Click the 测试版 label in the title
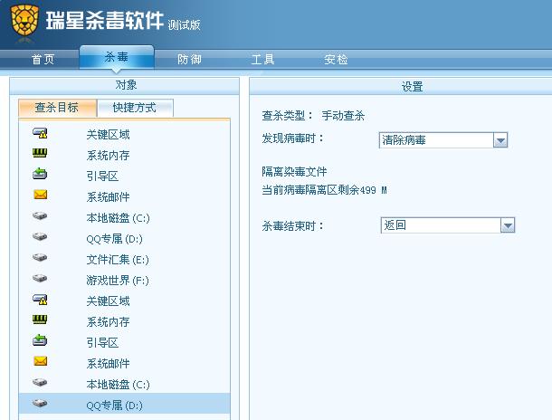Viewport: 552px width, 420px height. point(184,24)
